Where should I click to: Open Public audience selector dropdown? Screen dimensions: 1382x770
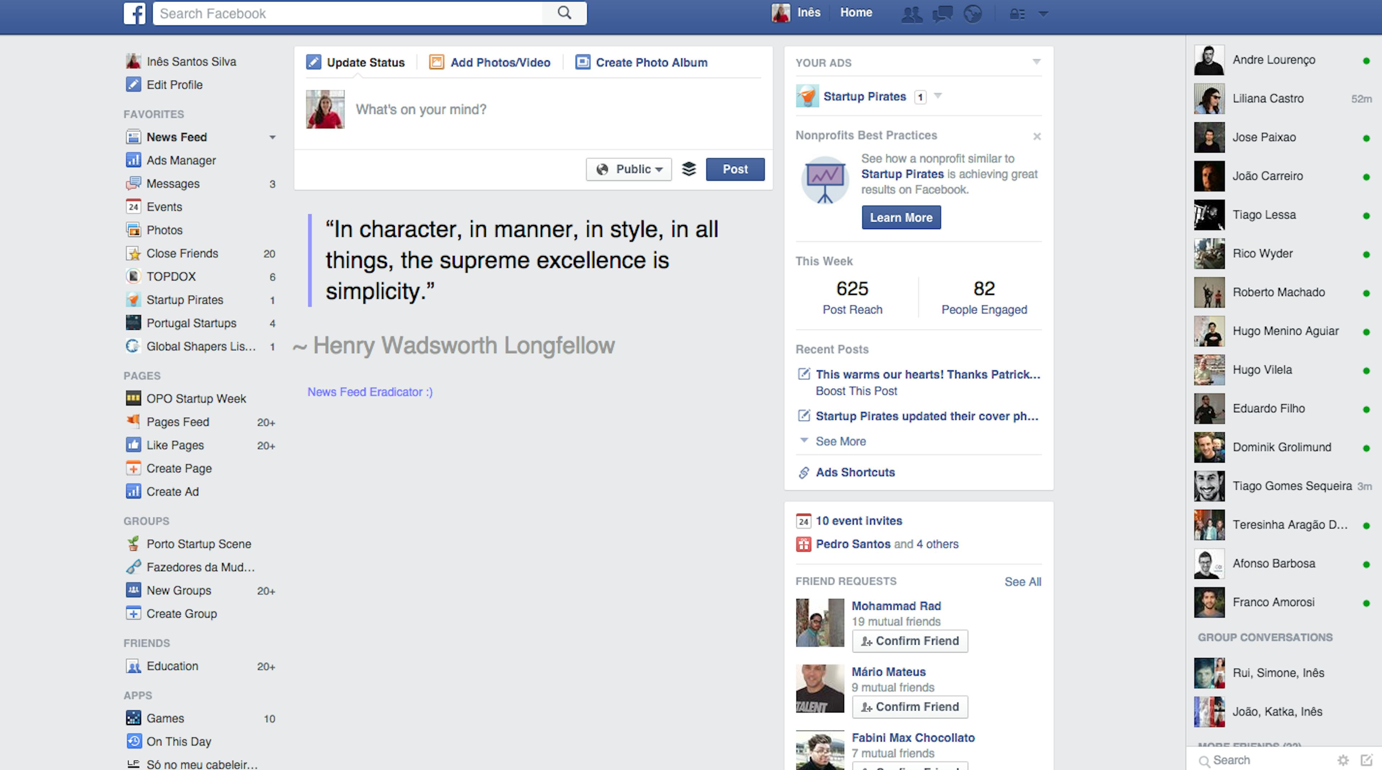click(629, 169)
